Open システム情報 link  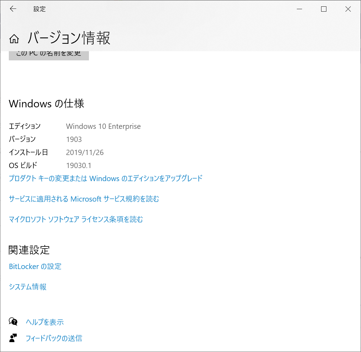point(28,287)
